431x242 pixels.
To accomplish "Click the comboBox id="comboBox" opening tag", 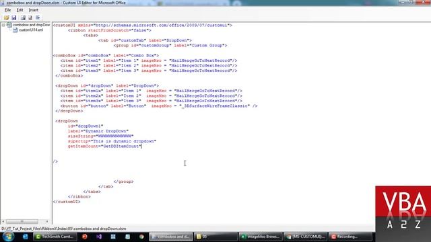I will [106, 55].
